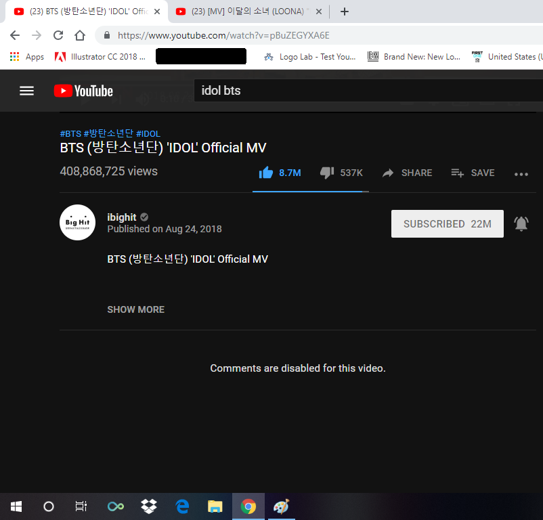Click the address bar URL
Image resolution: width=543 pixels, height=520 pixels.
click(223, 35)
